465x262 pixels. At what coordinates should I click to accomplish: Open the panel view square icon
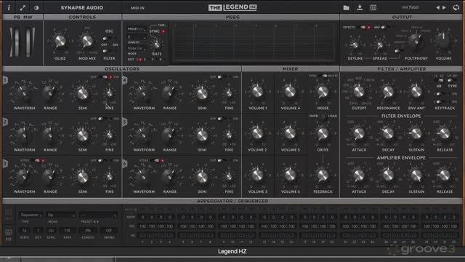373,8
